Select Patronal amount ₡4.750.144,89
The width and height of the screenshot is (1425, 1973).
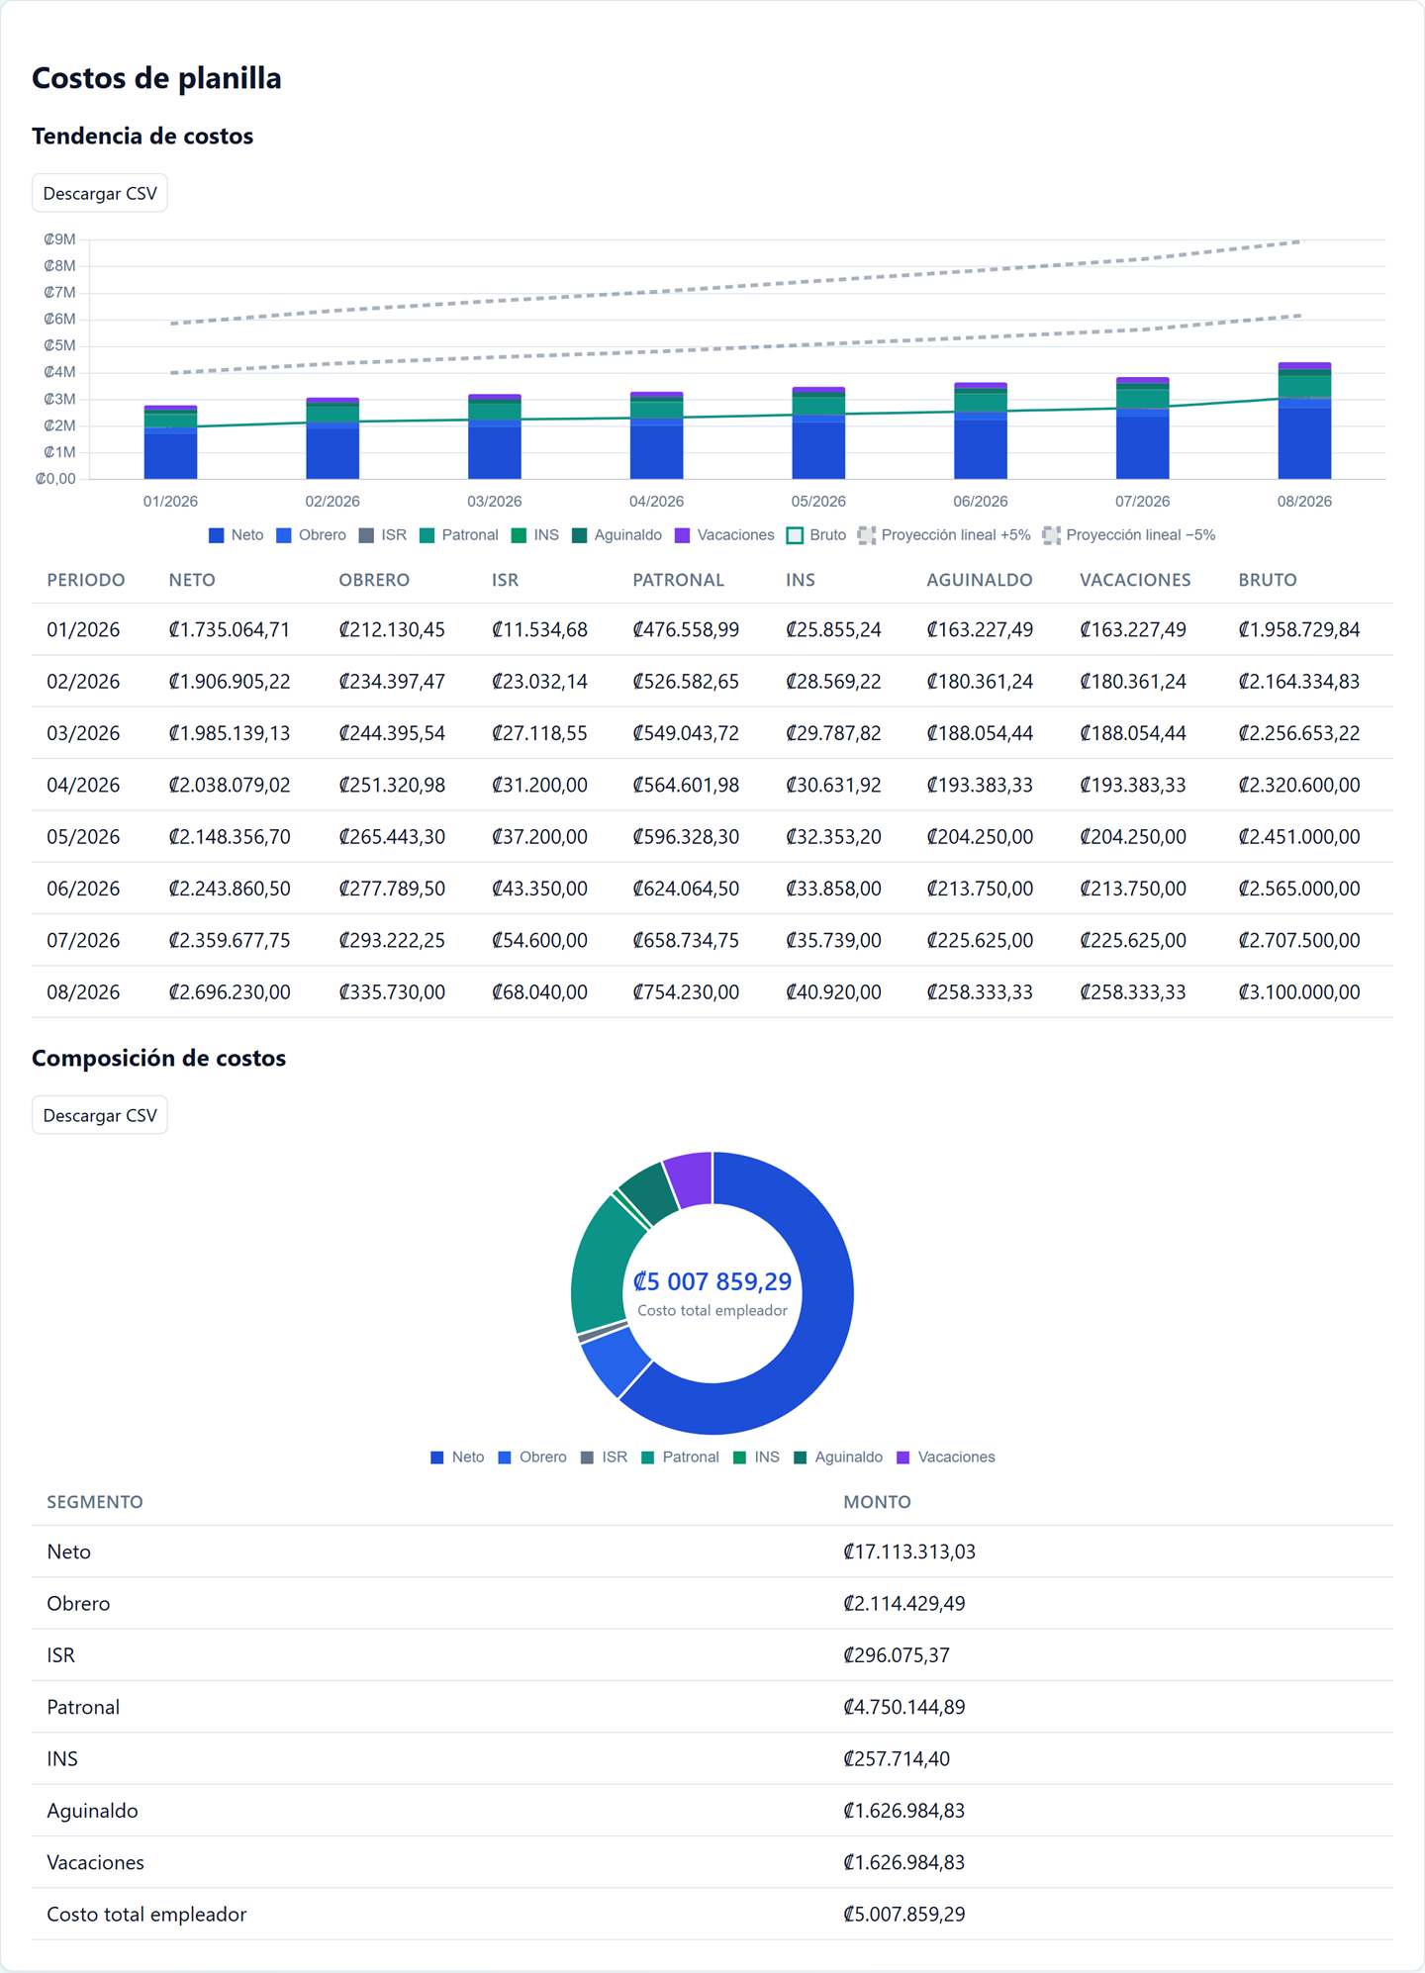[904, 1707]
